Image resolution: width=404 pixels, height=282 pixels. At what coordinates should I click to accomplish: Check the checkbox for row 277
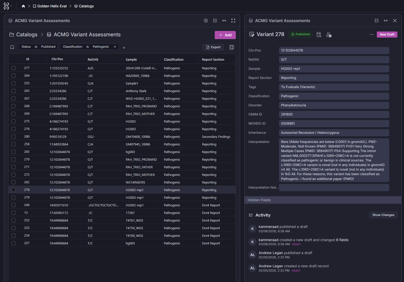pyautogui.click(x=13, y=68)
